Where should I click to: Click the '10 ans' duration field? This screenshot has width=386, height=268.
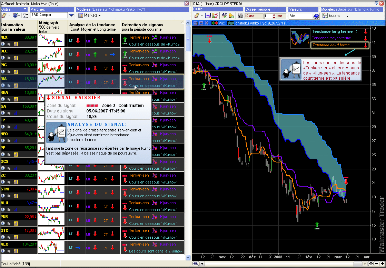click(x=254, y=16)
